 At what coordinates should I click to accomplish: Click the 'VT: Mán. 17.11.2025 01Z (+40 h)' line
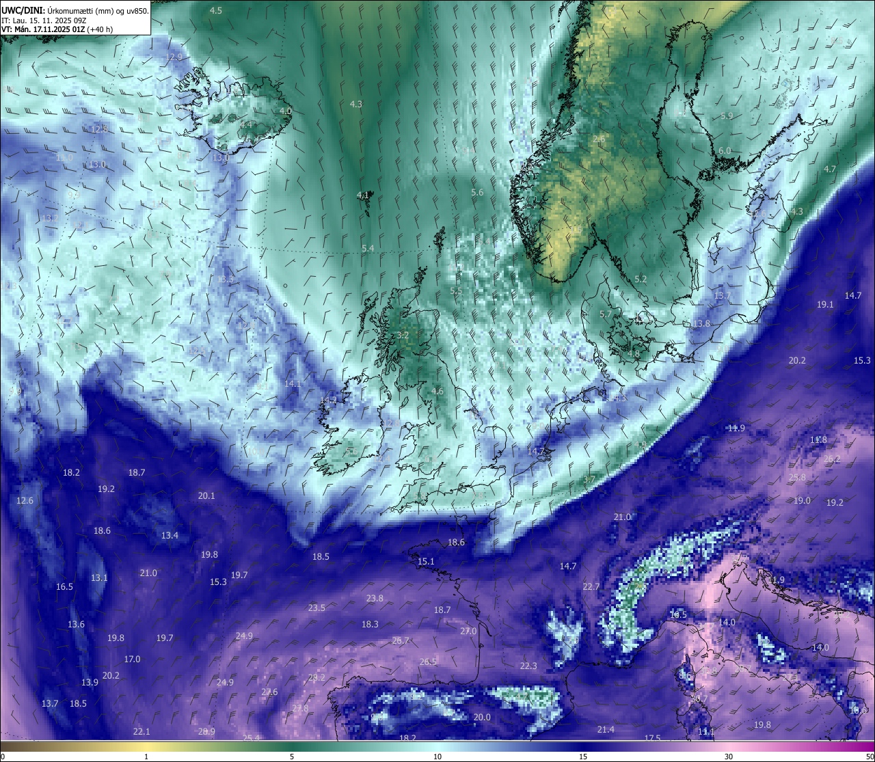click(x=57, y=29)
